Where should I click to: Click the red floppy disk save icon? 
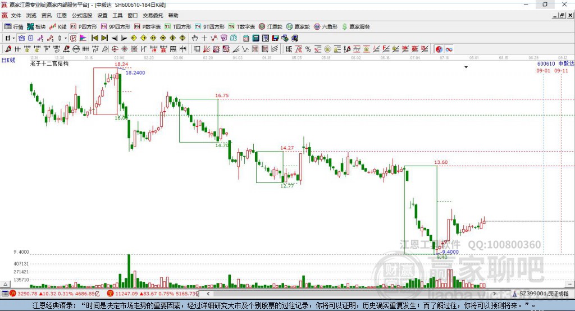[x=275, y=38]
